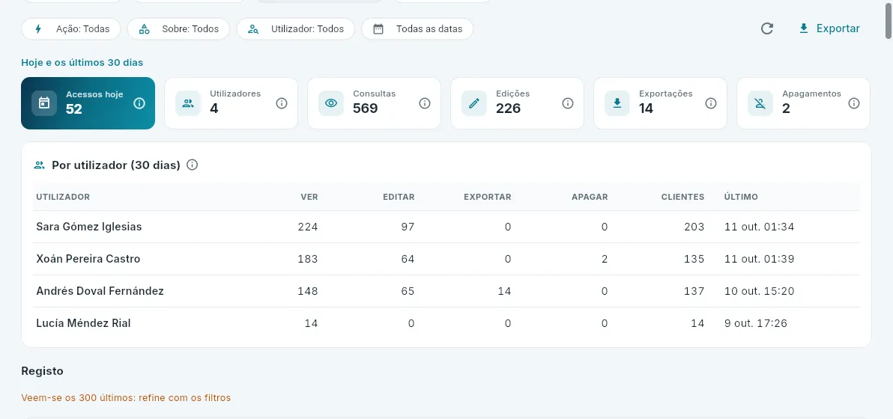
Task: Click the info icon on Consultas card
Action: coord(424,103)
